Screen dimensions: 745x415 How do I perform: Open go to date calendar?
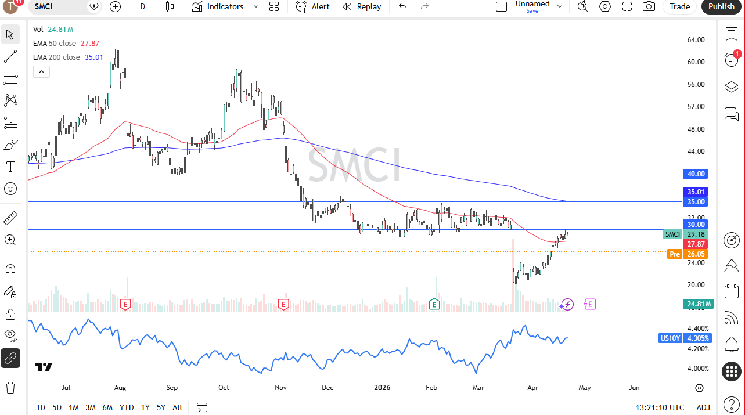(x=202, y=407)
